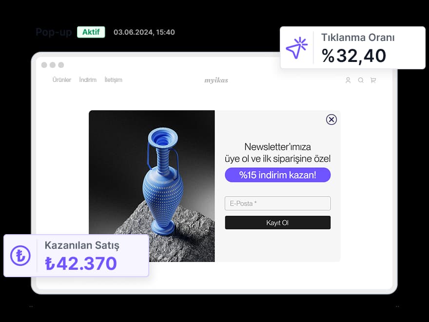Click the first gray window dot
The height and width of the screenshot is (322, 429).
(x=44, y=65)
